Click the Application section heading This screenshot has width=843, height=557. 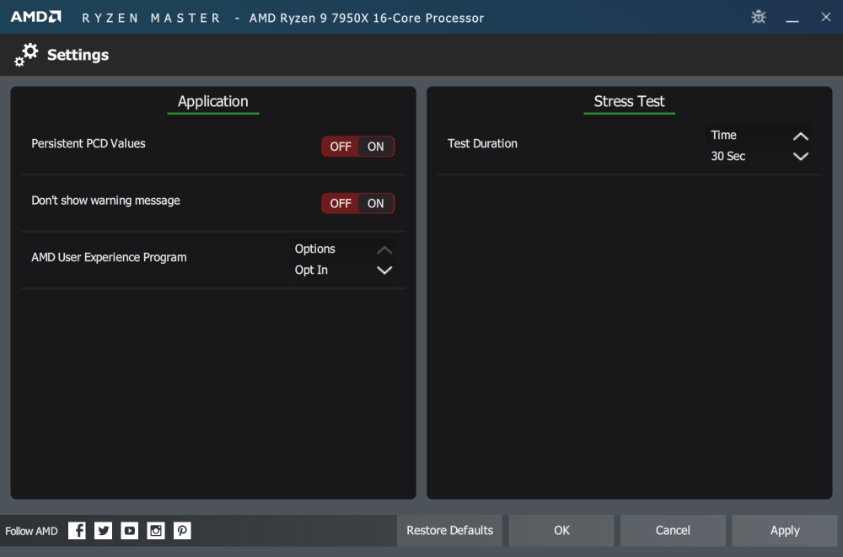(213, 102)
